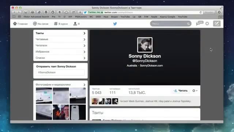Viewport: 234px width, 132px height.
Task: Click the 5 043 tweets count
Action: [97, 91]
